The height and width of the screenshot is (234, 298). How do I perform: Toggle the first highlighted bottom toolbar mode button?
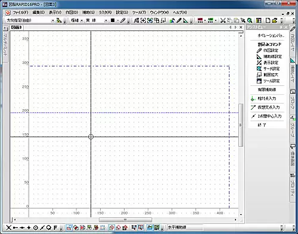coord(69,227)
